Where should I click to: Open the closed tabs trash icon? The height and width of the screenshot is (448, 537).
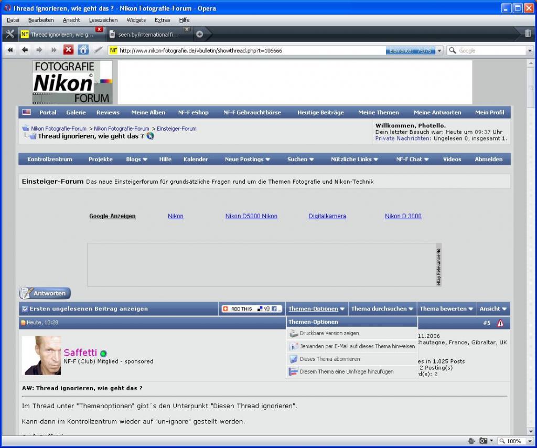click(528, 33)
